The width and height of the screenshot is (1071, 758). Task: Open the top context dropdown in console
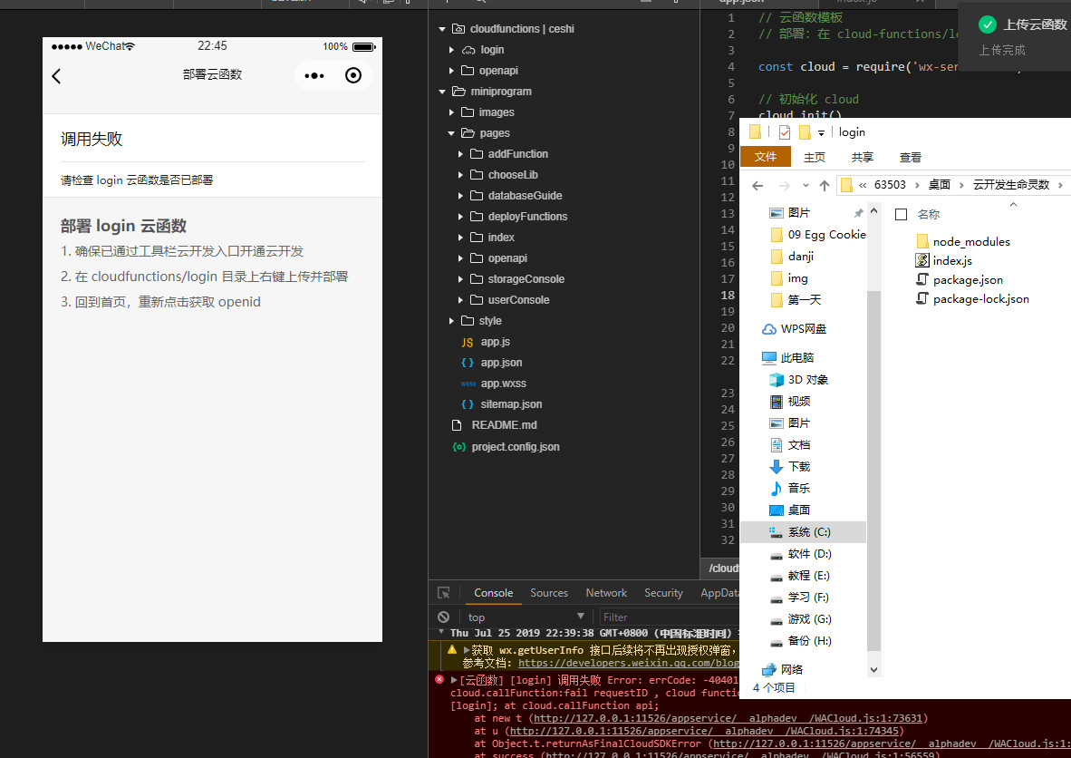pos(526,617)
